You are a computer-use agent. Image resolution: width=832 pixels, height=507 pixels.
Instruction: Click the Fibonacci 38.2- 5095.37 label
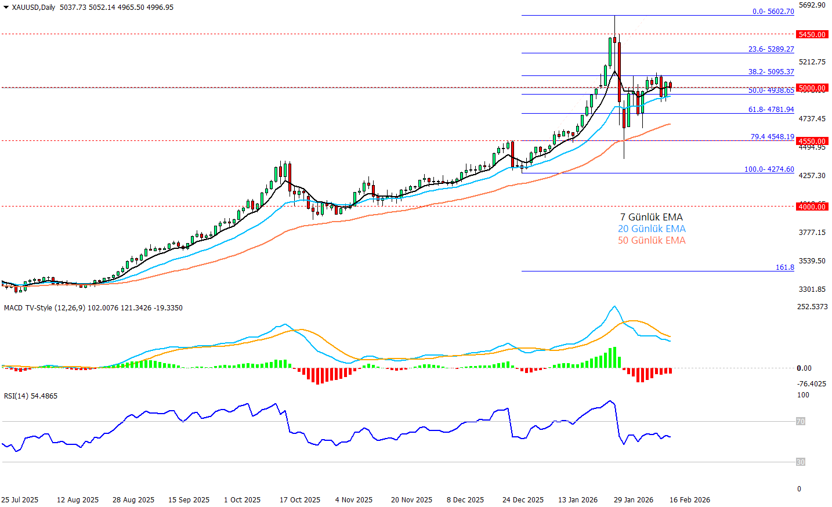(770, 72)
